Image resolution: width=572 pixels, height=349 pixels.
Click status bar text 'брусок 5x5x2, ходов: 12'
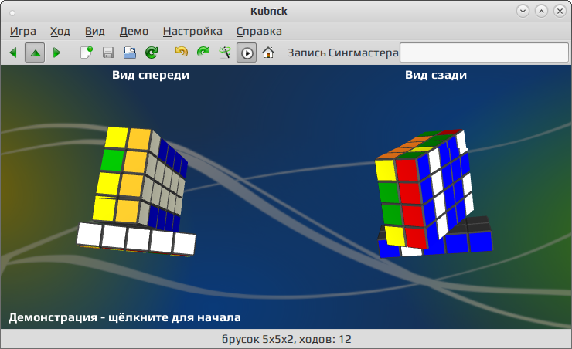(x=286, y=339)
